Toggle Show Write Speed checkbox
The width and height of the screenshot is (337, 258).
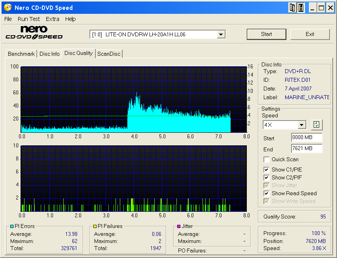pos(266,202)
